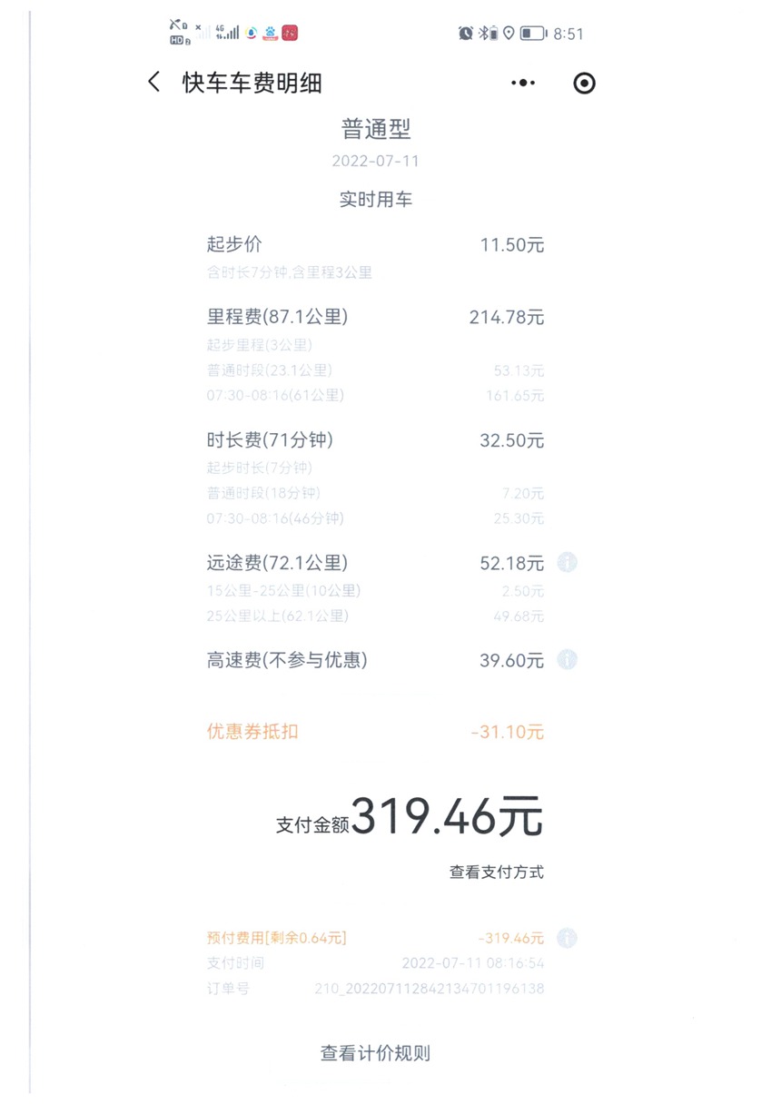Image resolution: width=781 pixels, height=1104 pixels.
Task: Open the 查看支付方式 link
Action: (x=497, y=872)
